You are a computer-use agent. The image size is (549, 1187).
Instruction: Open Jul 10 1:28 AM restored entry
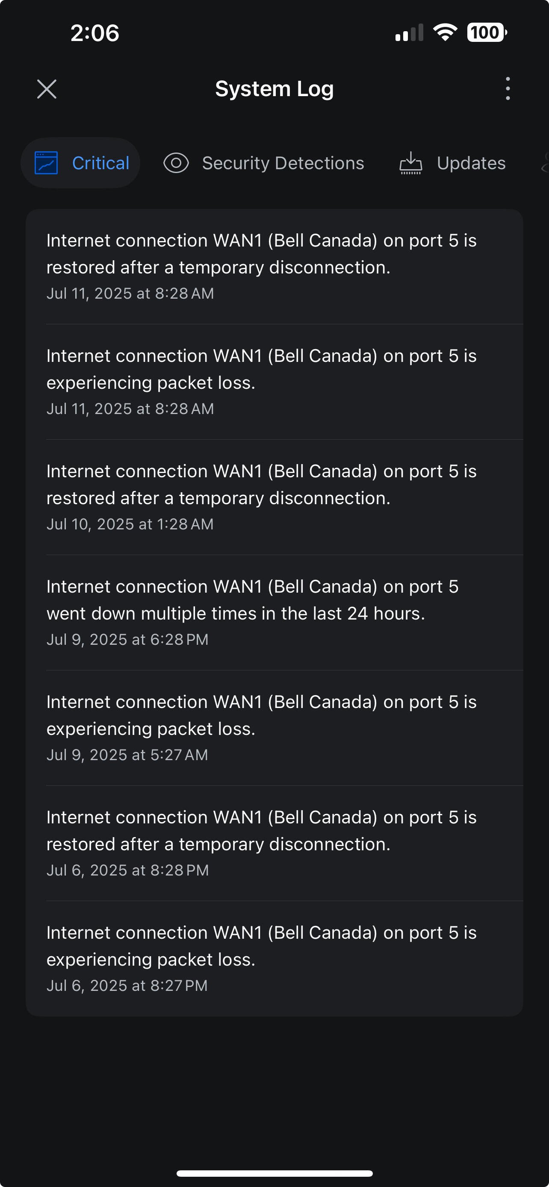coord(274,497)
